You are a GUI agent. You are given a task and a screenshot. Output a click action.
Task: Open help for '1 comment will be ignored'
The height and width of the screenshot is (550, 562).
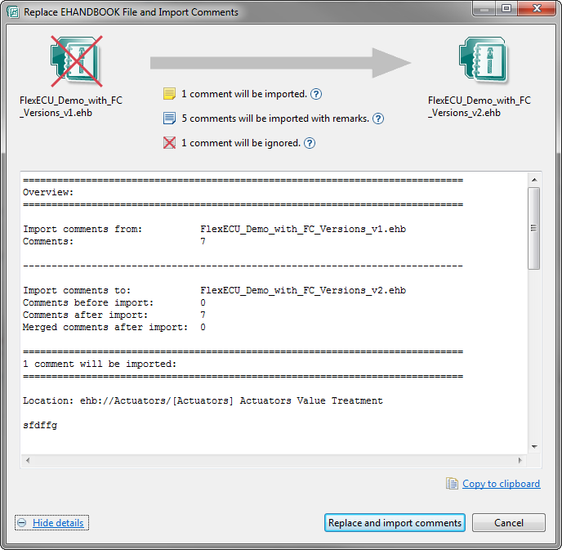pyautogui.click(x=310, y=143)
